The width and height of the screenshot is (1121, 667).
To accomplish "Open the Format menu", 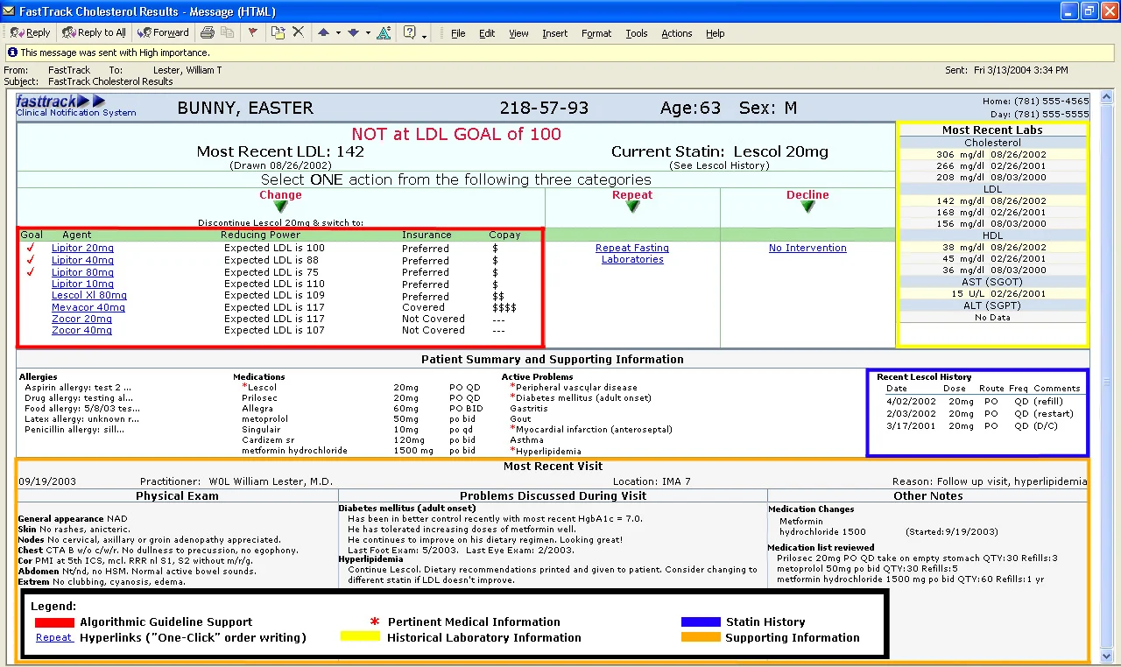I will (596, 33).
